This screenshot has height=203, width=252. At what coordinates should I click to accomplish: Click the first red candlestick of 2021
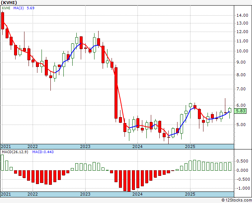click(x=3, y=21)
